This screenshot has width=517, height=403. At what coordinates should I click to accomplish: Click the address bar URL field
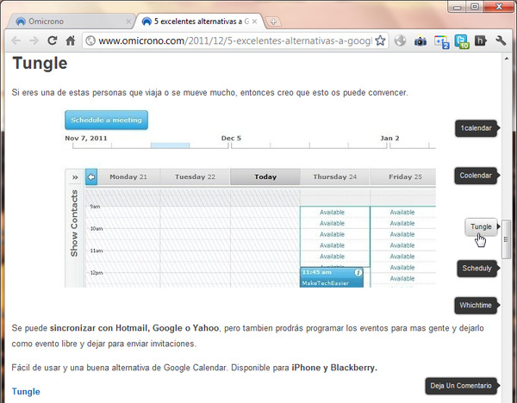coord(234,40)
